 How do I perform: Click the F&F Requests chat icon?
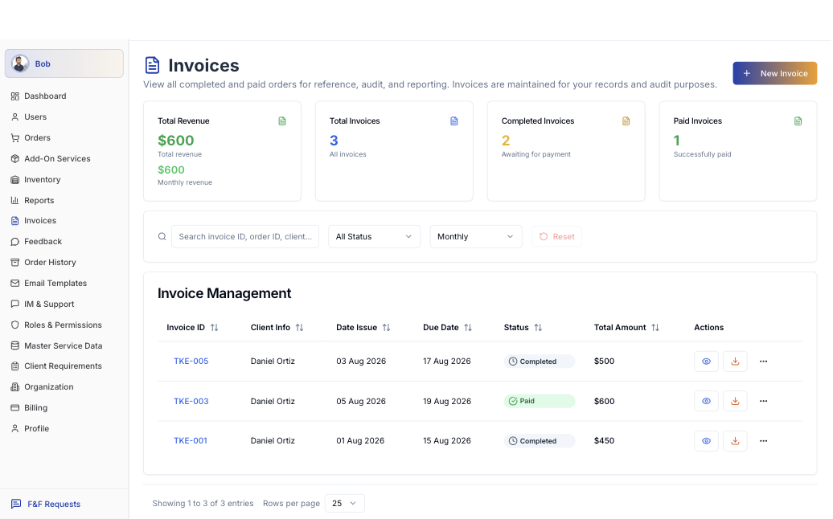click(16, 505)
